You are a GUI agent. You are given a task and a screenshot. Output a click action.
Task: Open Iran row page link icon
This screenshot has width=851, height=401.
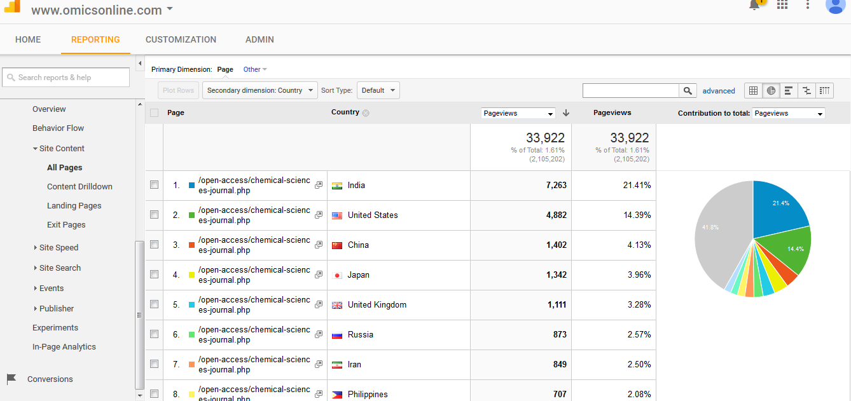tap(319, 365)
